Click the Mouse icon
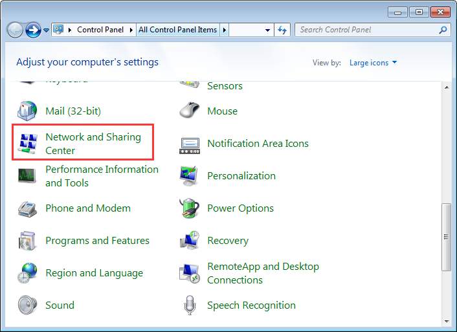Viewport: 457px width, 332px height. click(x=190, y=111)
